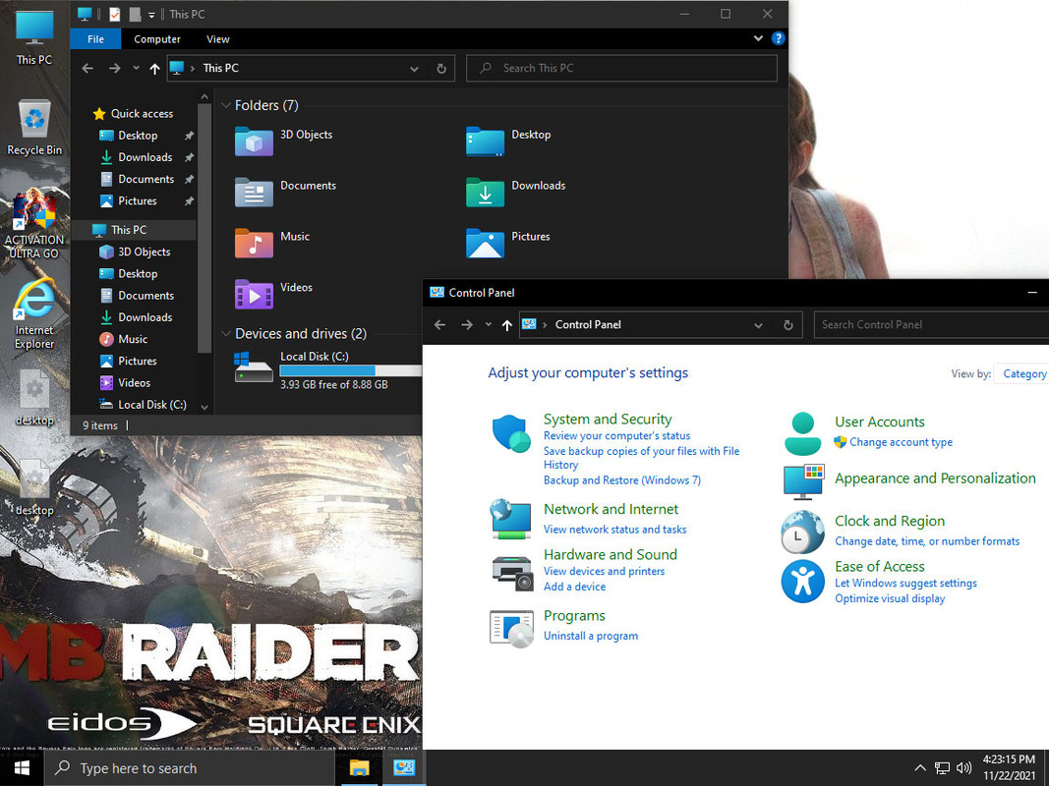Select This PC in navigation pane
1049x786 pixels.
(129, 230)
